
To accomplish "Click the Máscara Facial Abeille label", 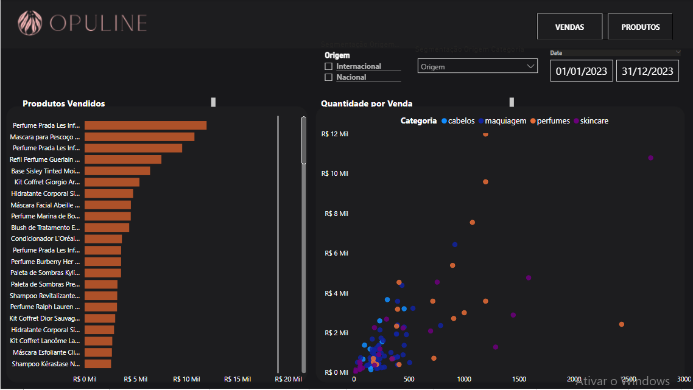I will (45, 205).
